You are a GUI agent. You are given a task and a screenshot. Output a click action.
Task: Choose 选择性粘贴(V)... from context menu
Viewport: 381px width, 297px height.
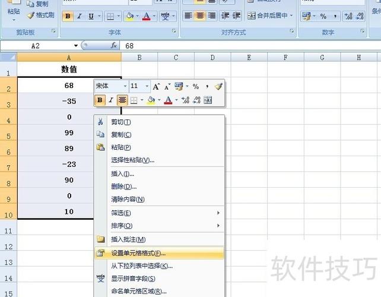pos(160,160)
